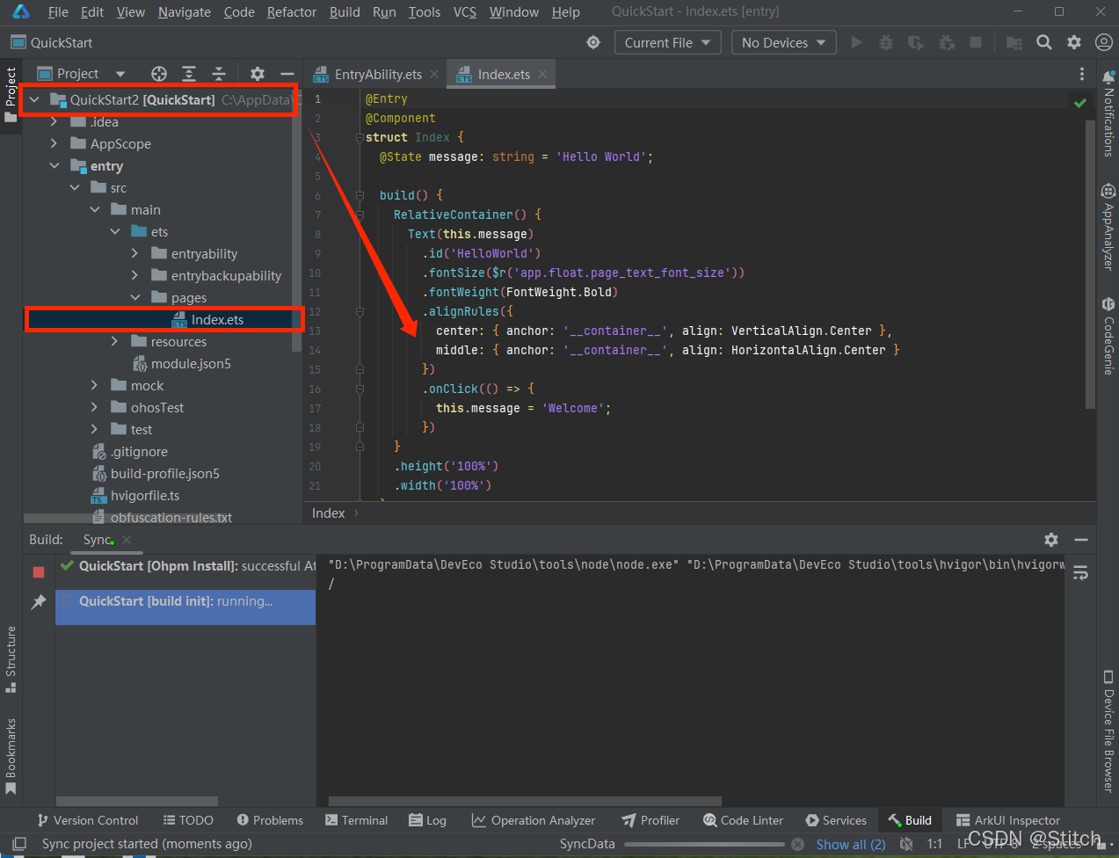This screenshot has width=1119, height=858.
Task: Click the SyncData progress bar
Action: coord(704,844)
